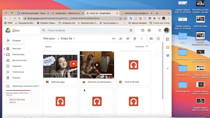The width and height of the screenshot is (210, 118).
Task: Switch to Google Диск – облачное tab
Action: point(68,13)
